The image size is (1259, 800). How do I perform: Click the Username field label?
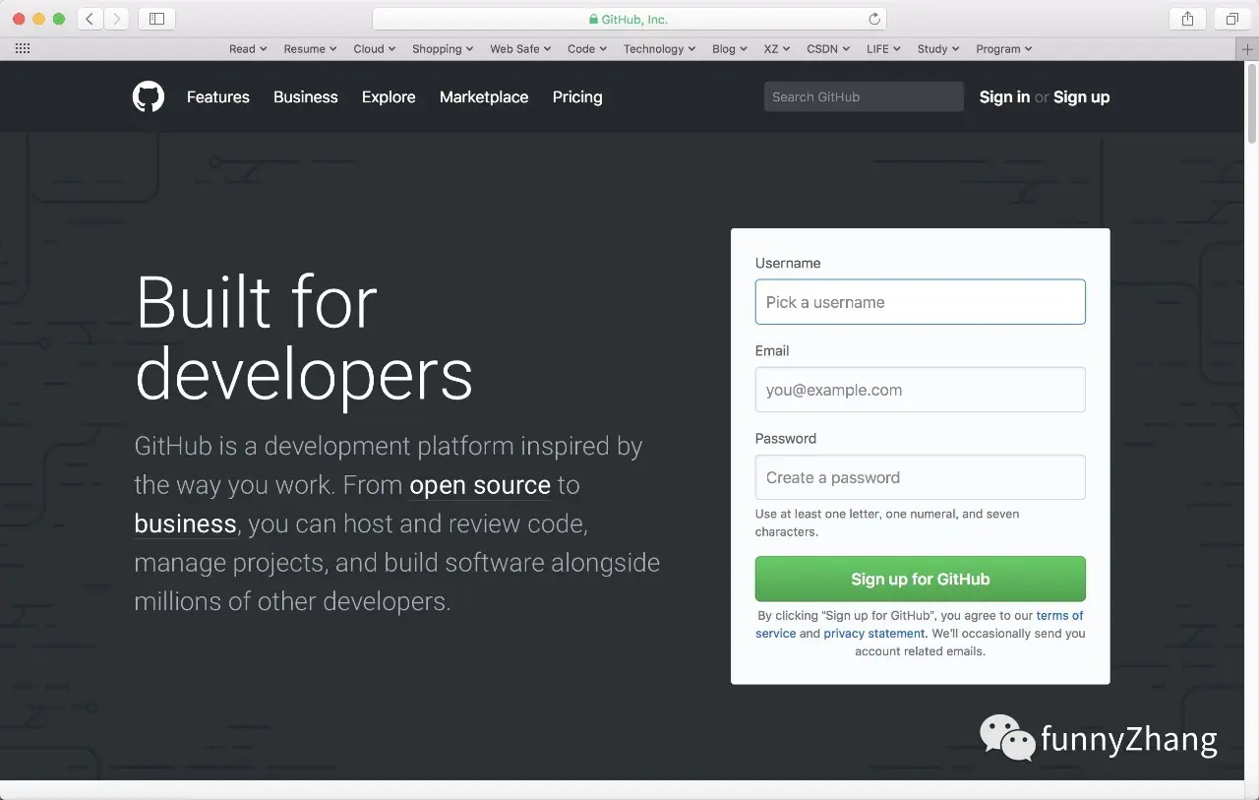(x=788, y=263)
